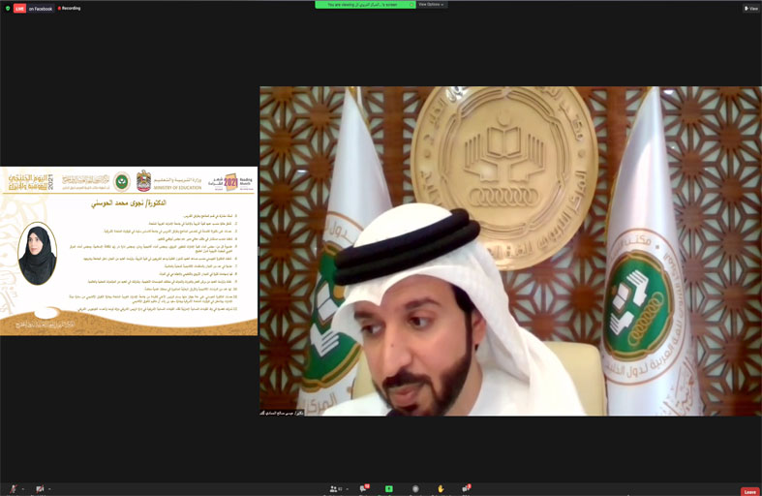Click the red Leave button

pyautogui.click(x=749, y=491)
